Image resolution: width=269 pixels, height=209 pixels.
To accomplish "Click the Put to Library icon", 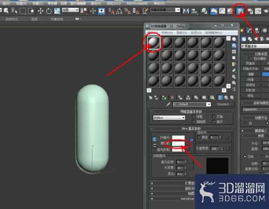I will [196, 98].
